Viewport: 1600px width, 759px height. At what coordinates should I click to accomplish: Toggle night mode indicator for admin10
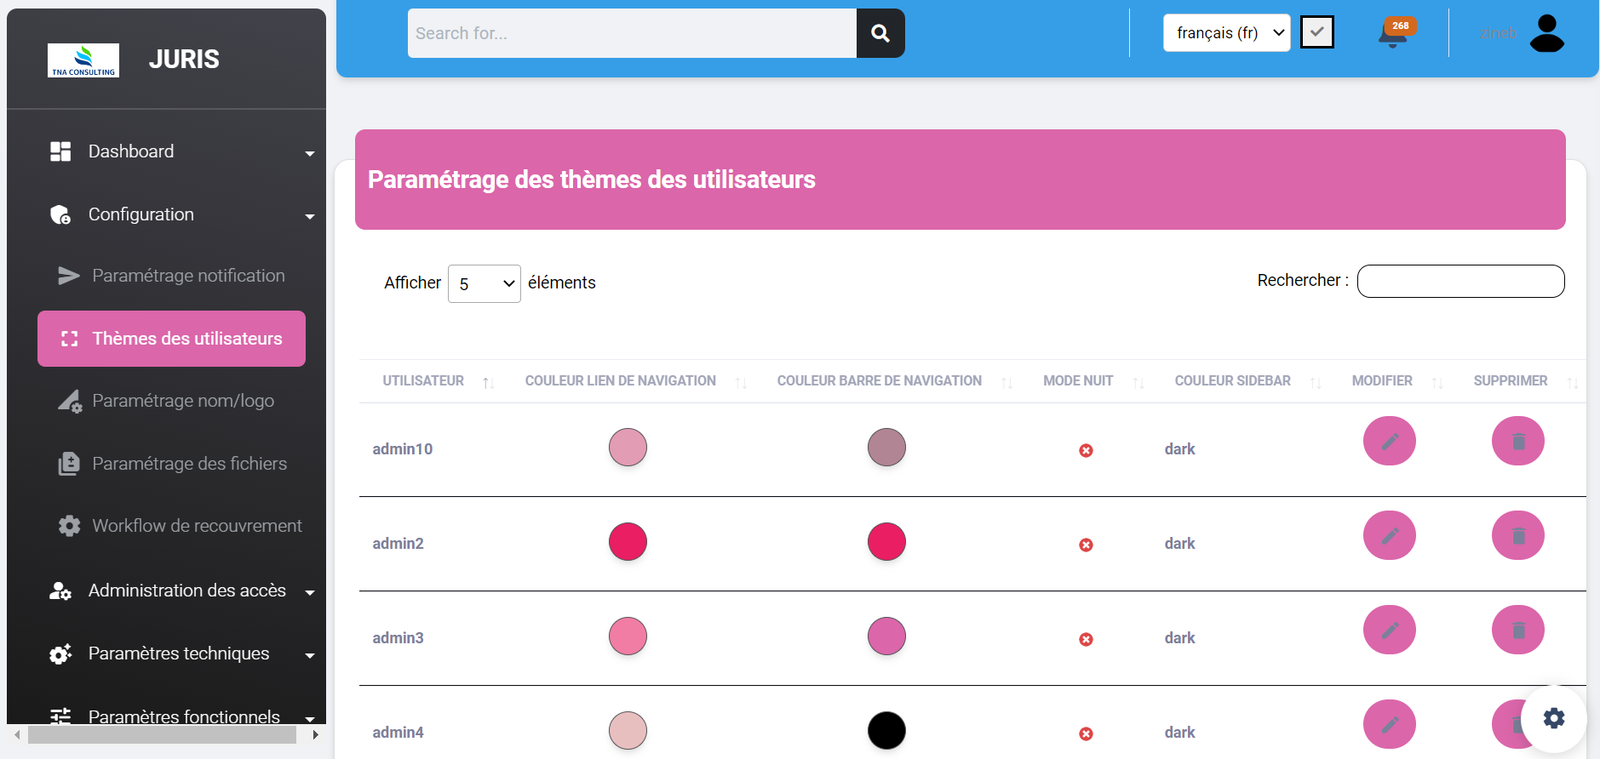[1086, 450]
